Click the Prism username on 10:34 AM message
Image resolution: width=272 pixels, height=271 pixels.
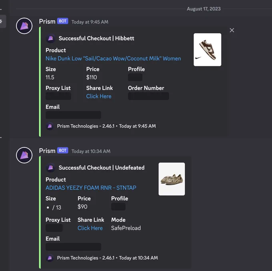point(47,151)
